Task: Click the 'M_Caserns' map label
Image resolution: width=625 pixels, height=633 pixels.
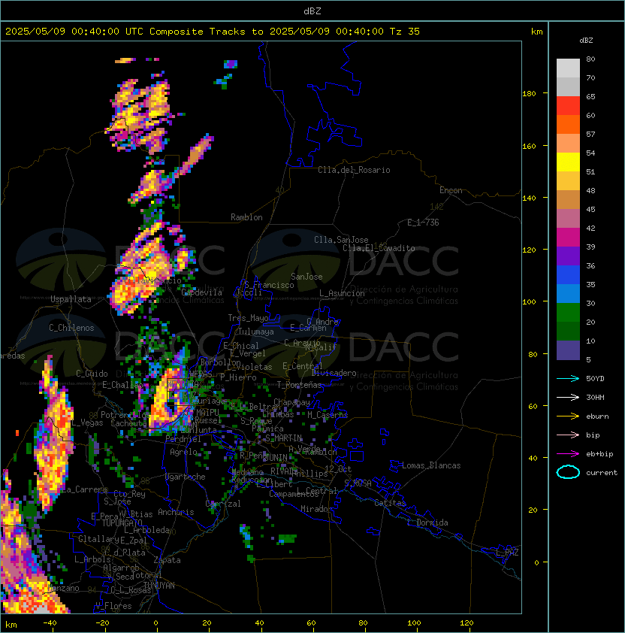Action: tap(328, 414)
